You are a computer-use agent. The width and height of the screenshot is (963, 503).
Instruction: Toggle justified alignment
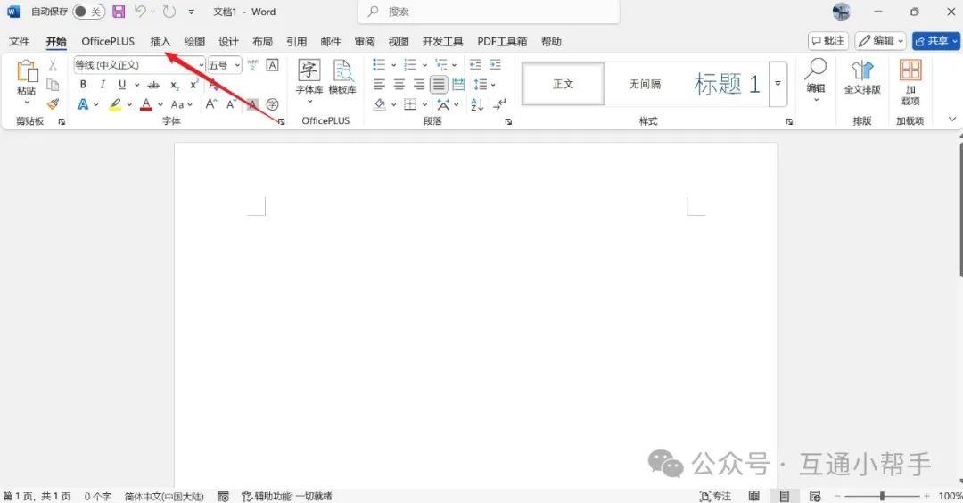(439, 85)
